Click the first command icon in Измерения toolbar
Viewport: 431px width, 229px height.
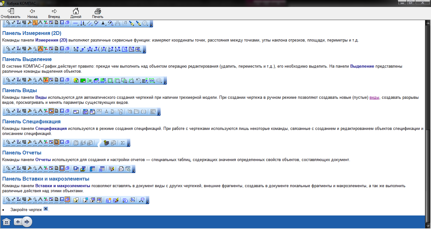(75, 49)
